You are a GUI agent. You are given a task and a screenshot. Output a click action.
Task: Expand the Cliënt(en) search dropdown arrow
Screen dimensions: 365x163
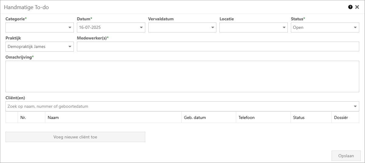[355, 107]
